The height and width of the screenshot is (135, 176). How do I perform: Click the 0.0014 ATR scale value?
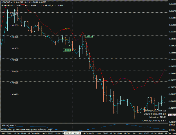[172, 125]
